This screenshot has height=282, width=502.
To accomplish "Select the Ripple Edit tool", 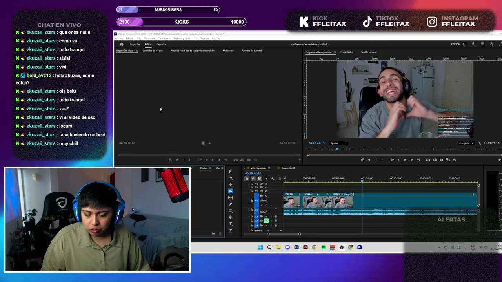I will tap(231, 184).
